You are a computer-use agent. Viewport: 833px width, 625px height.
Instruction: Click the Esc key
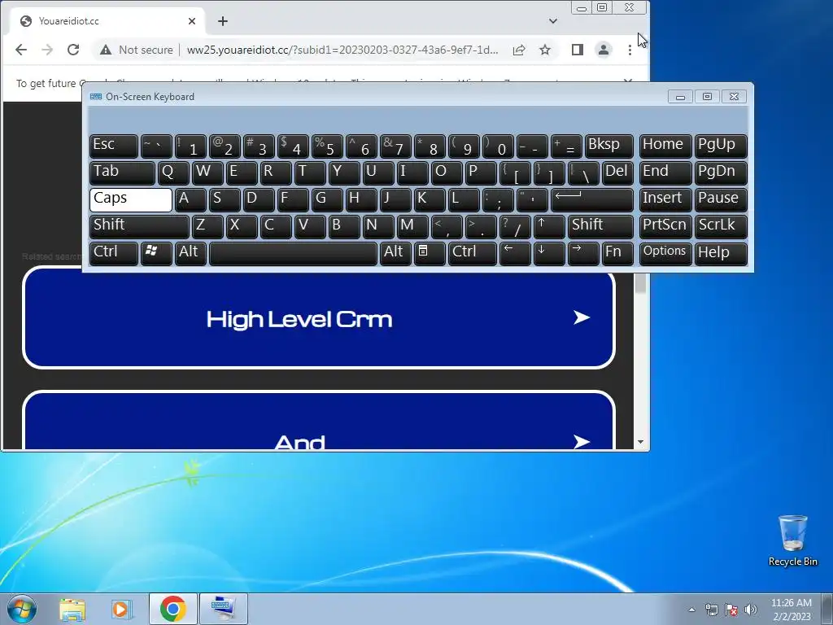114,146
